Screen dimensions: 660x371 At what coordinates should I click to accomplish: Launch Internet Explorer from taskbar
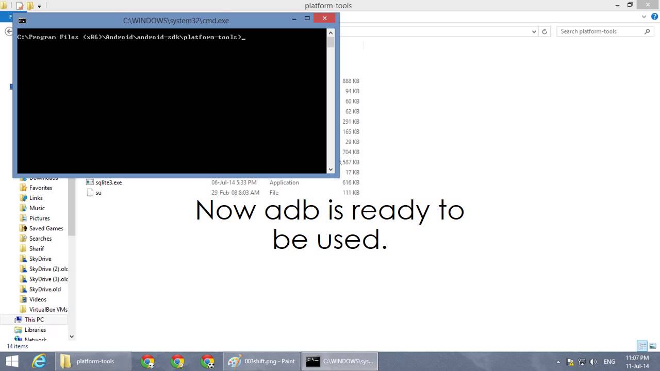[39, 361]
